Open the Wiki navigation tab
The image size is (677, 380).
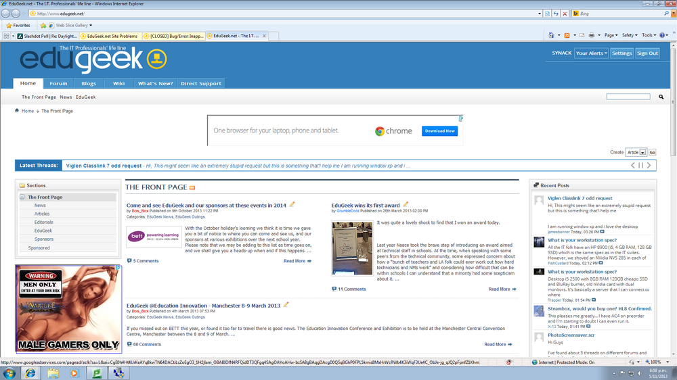(118, 84)
